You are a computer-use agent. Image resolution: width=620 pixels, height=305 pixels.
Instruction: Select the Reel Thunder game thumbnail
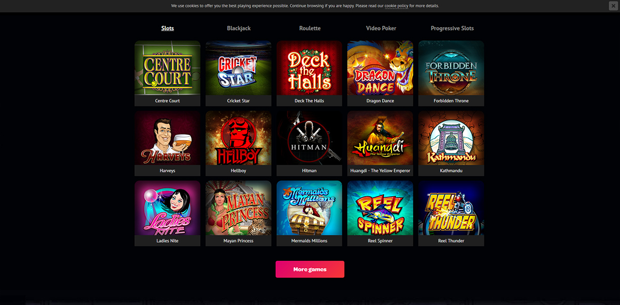click(x=451, y=213)
